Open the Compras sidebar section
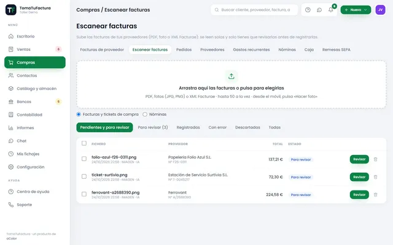The width and height of the screenshot is (393, 245). (35, 62)
